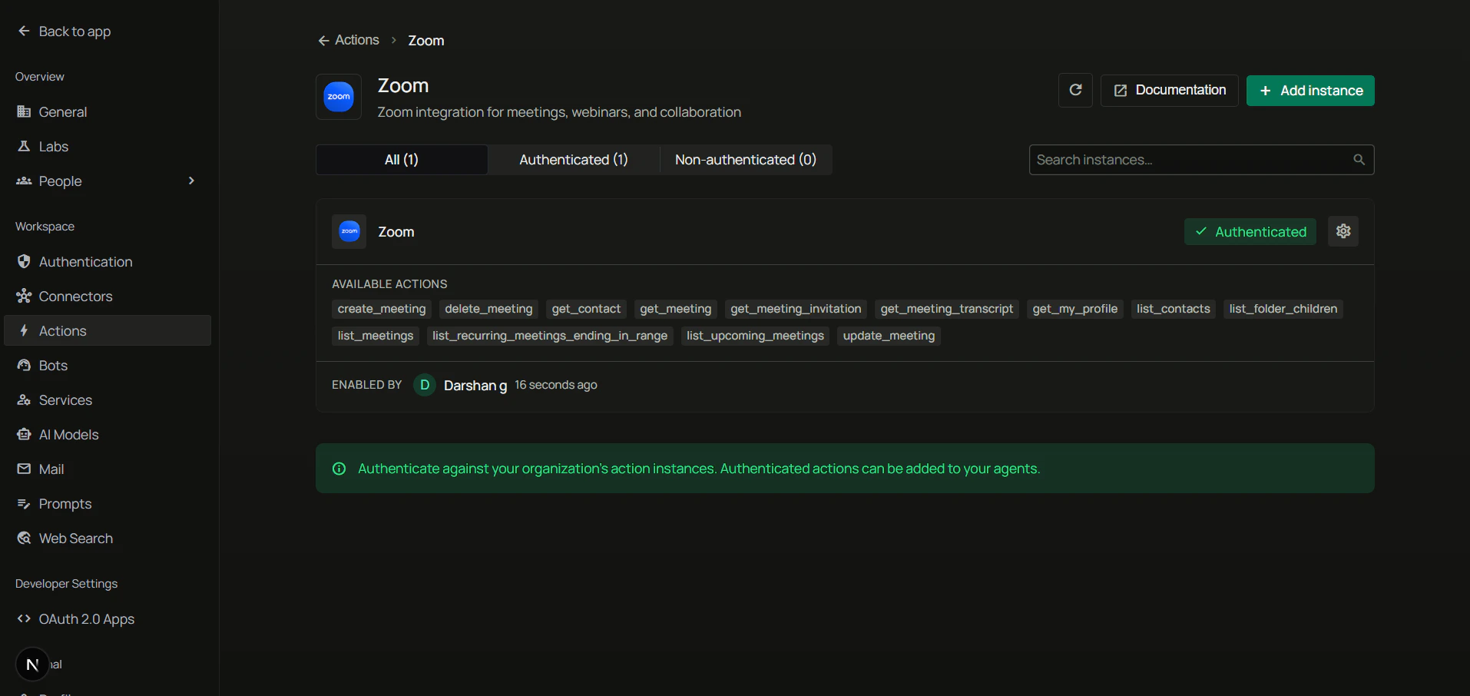The image size is (1470, 696).
Task: Click the get_my_profile action tag
Action: tap(1075, 309)
